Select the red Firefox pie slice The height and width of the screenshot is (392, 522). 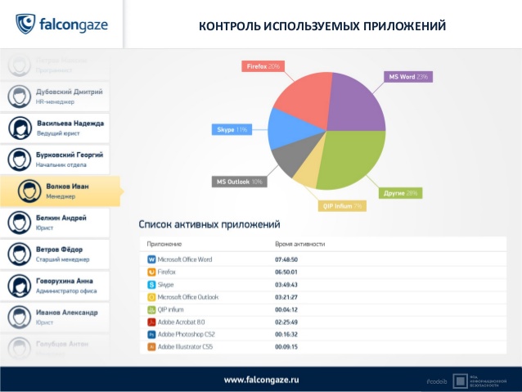click(304, 98)
